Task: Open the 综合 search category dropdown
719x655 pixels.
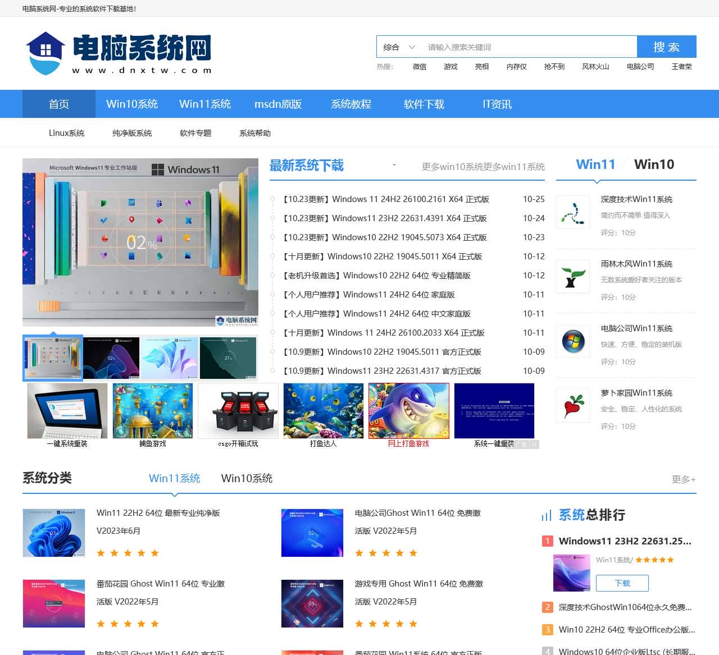Action: 398,47
